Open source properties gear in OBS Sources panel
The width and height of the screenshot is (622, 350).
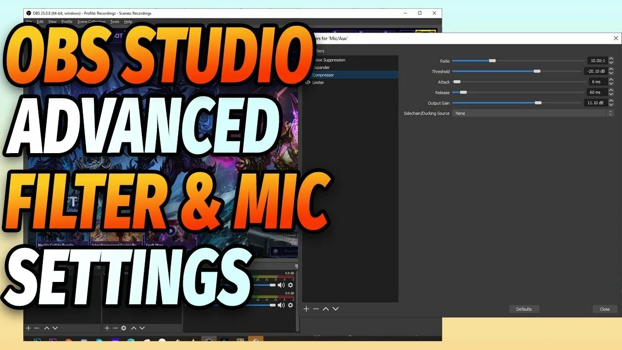(x=124, y=328)
